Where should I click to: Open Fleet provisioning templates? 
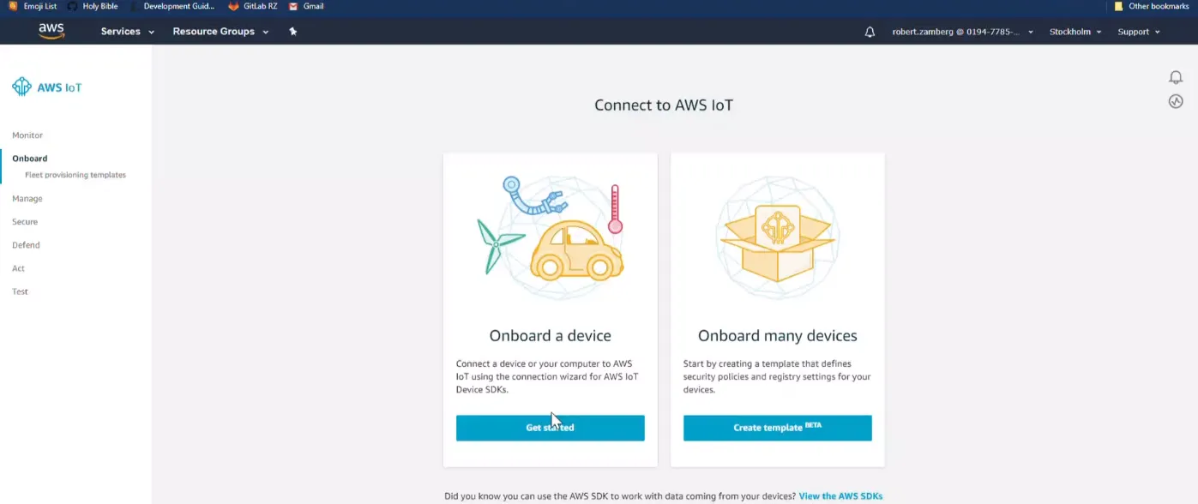point(75,175)
